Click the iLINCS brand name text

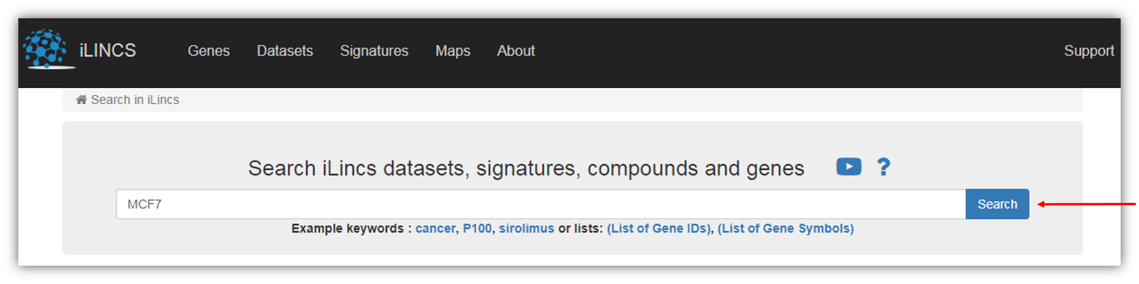coord(108,50)
